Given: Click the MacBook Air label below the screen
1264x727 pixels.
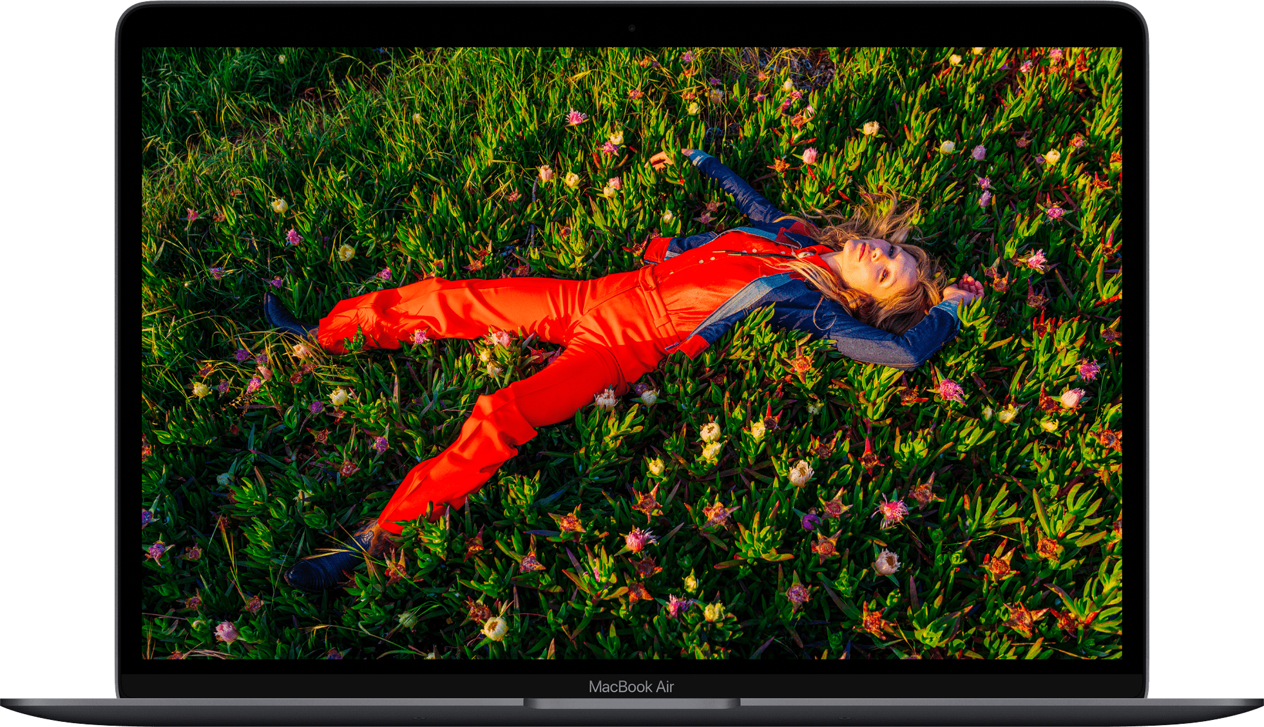Looking at the screenshot, I should point(631,687).
